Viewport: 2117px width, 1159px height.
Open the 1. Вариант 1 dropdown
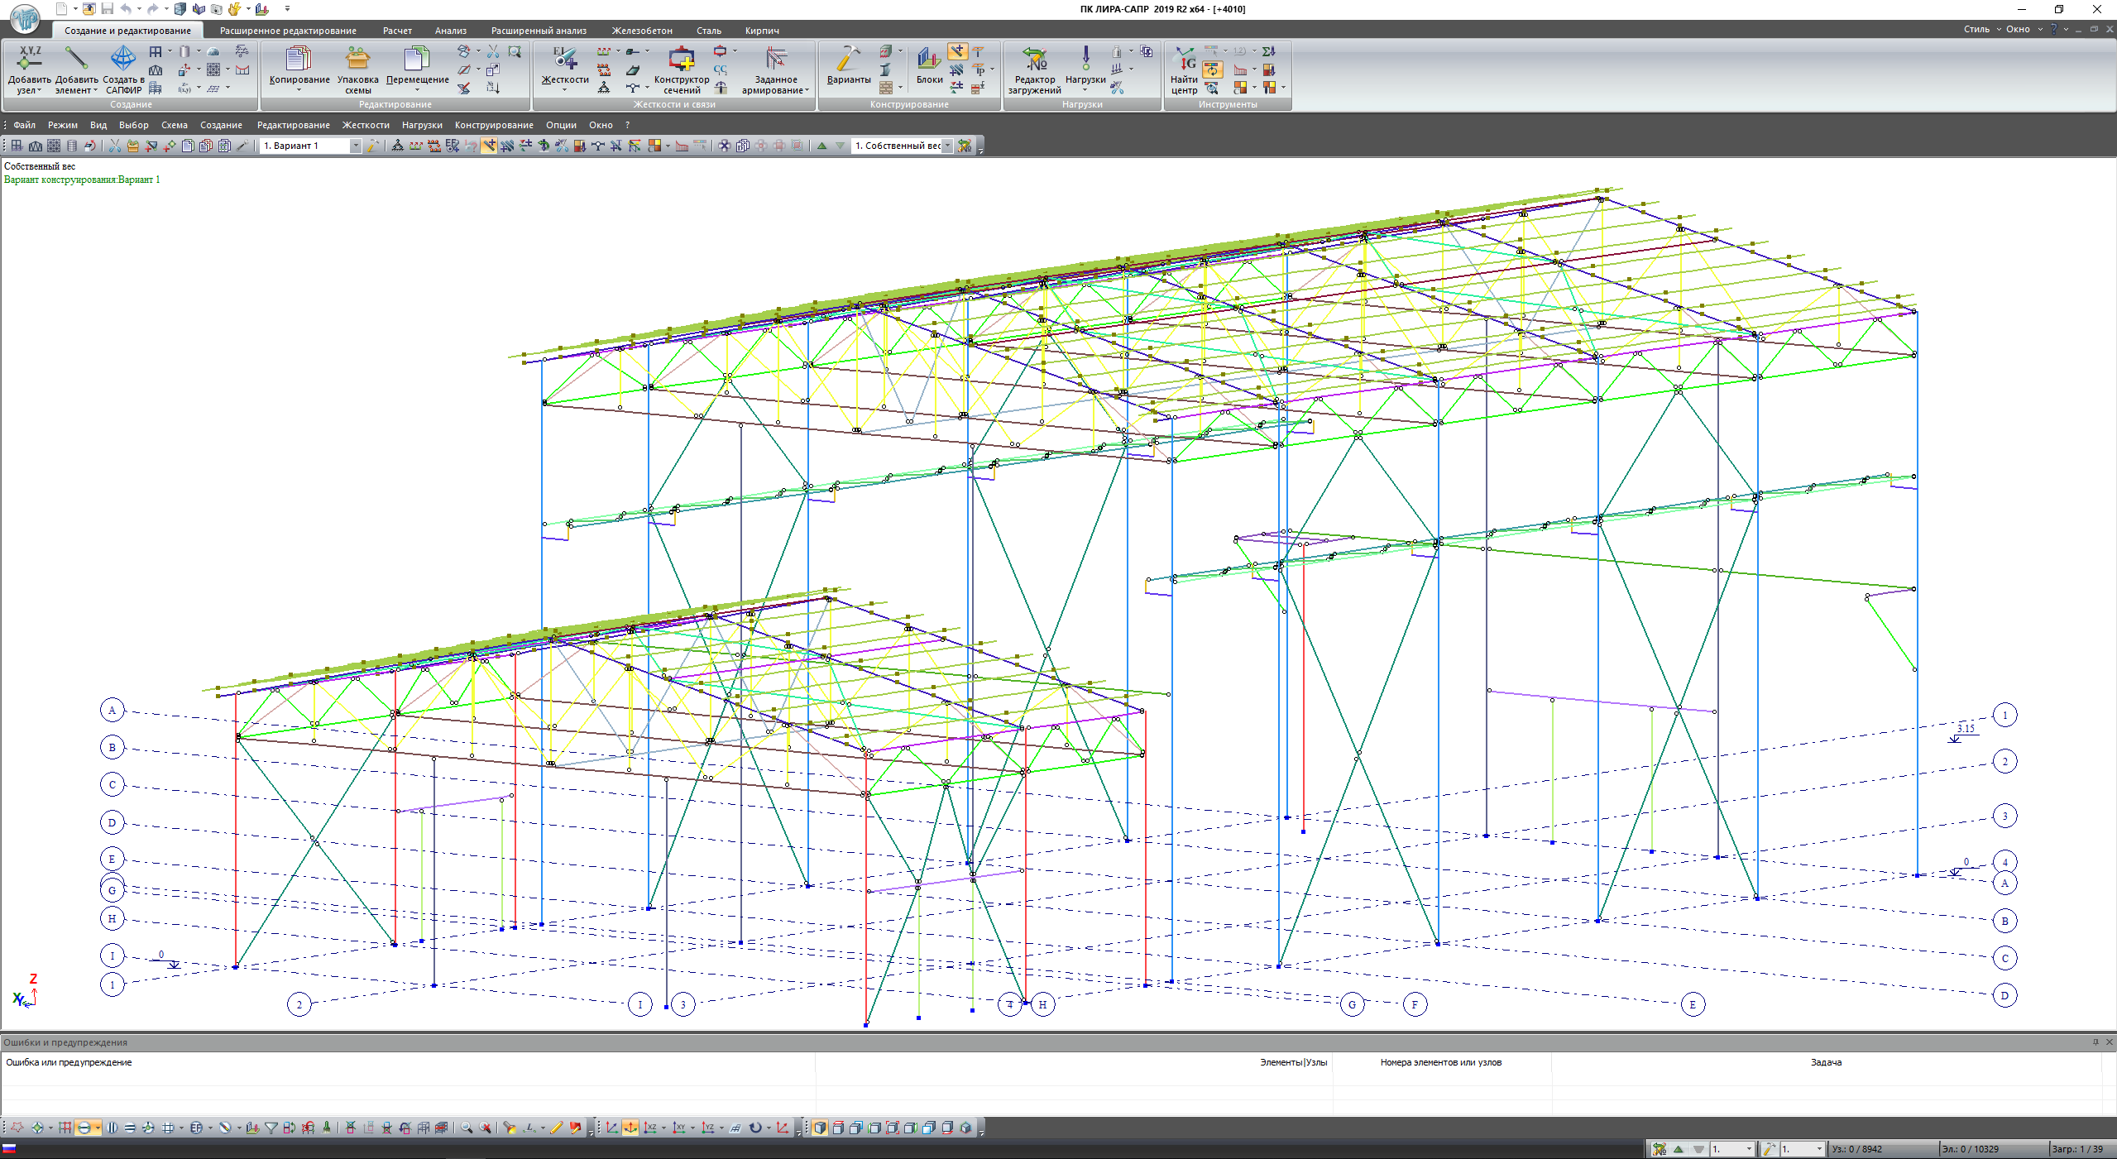[356, 146]
